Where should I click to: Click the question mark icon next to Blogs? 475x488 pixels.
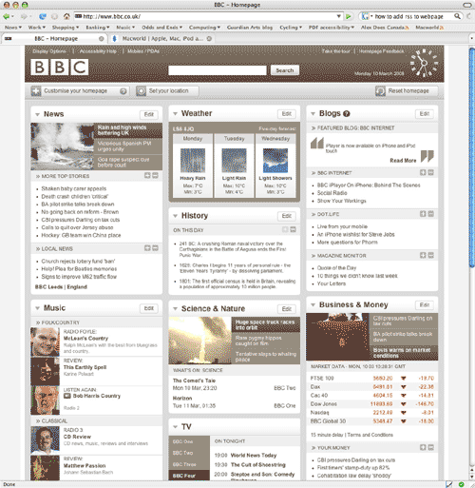point(347,113)
